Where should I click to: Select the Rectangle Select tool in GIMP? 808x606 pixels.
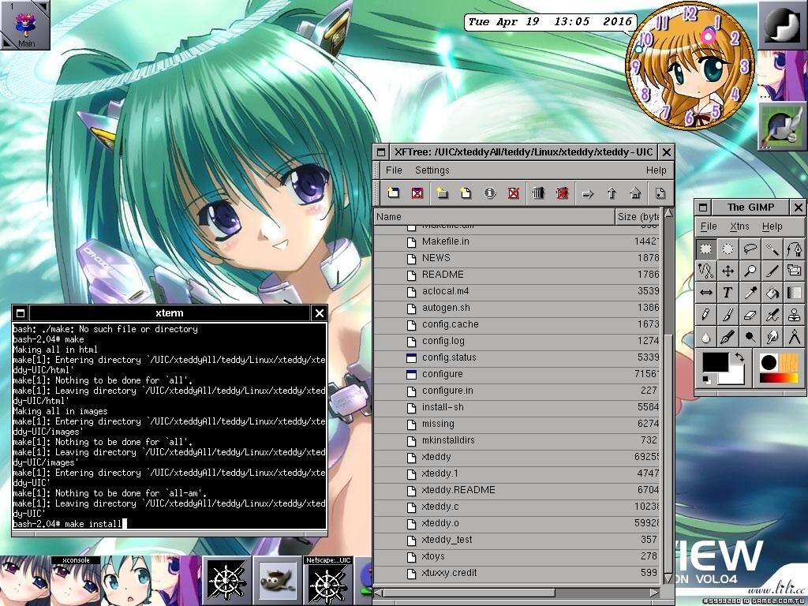(x=705, y=249)
